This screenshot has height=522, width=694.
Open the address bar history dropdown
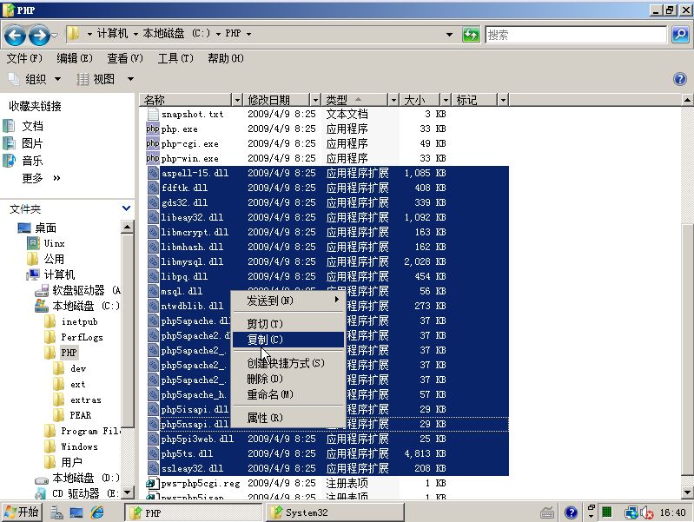tap(450, 34)
